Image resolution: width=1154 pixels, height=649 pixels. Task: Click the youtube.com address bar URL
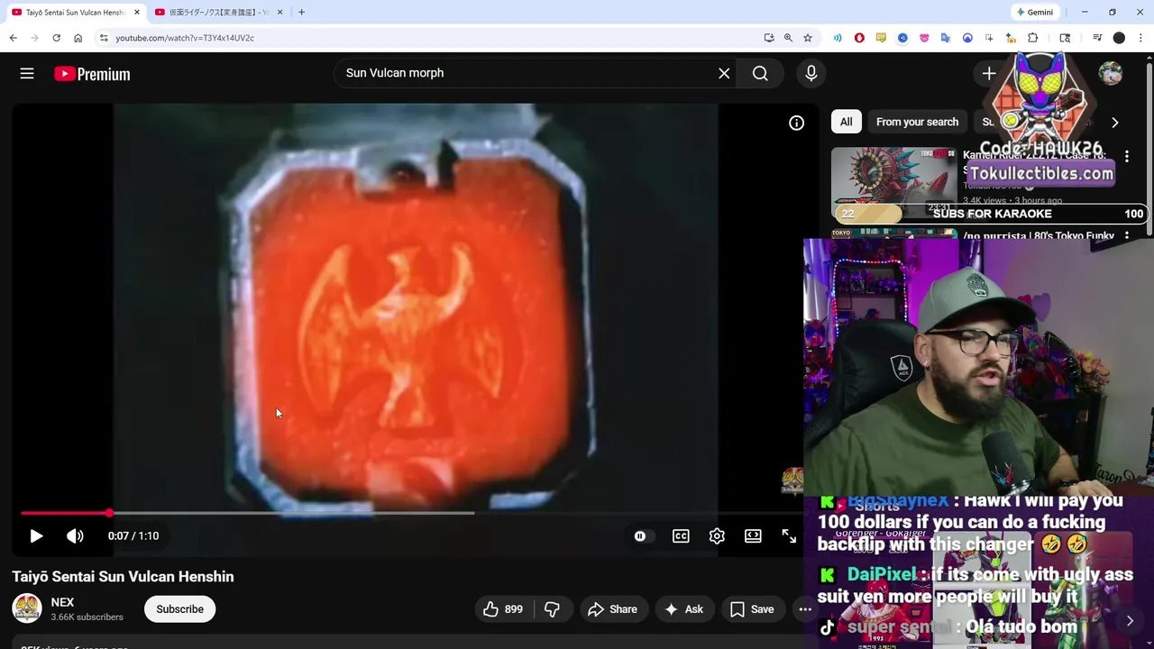pos(185,38)
